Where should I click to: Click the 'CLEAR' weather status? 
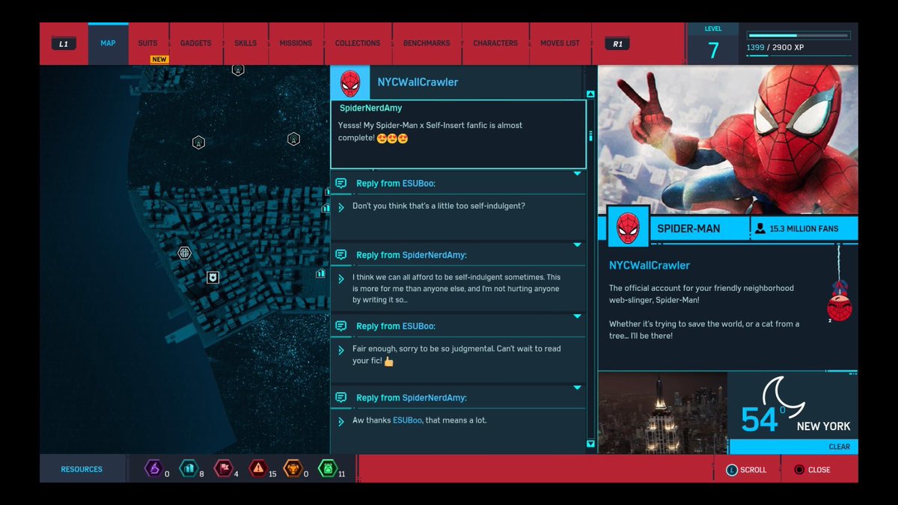(x=839, y=447)
